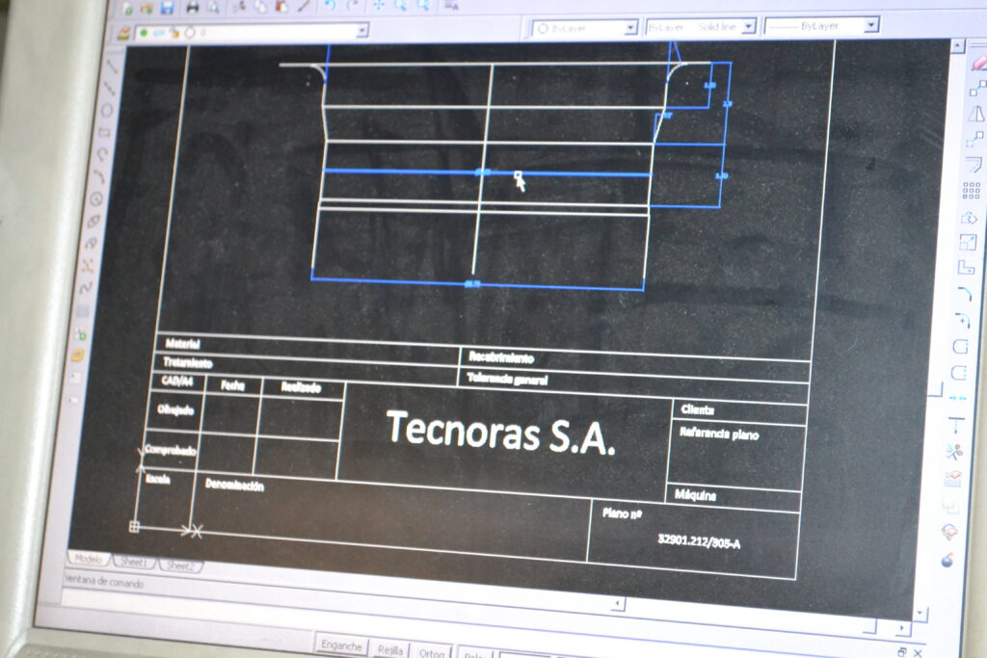Open the ByLayer color dropdown

(630, 28)
